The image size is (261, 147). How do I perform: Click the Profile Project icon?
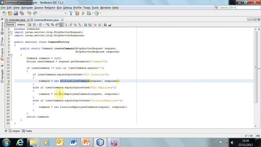97,13
